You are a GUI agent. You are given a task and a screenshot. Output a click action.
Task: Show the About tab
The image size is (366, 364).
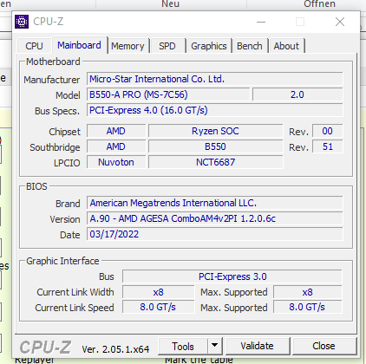286,46
